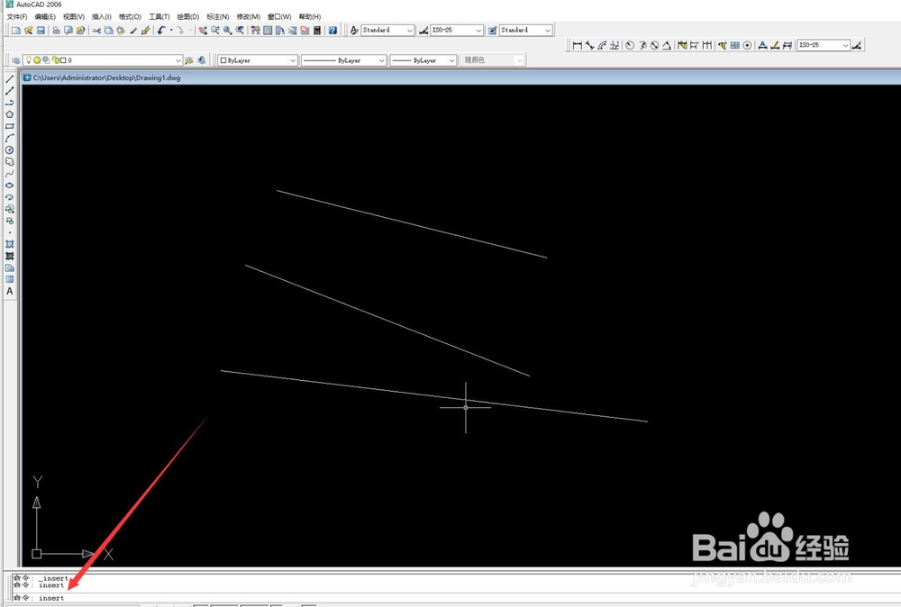Open the 绘图(D) menu
901x607 pixels.
pyautogui.click(x=188, y=16)
